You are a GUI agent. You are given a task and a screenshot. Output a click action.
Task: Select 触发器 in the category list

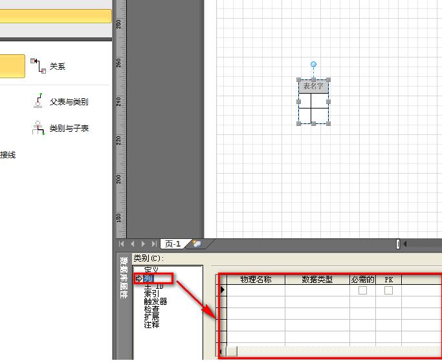[x=155, y=302]
